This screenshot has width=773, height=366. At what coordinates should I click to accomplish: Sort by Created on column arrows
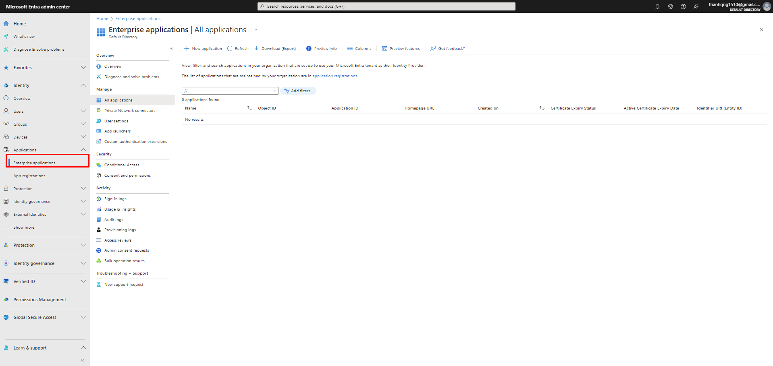coord(542,108)
